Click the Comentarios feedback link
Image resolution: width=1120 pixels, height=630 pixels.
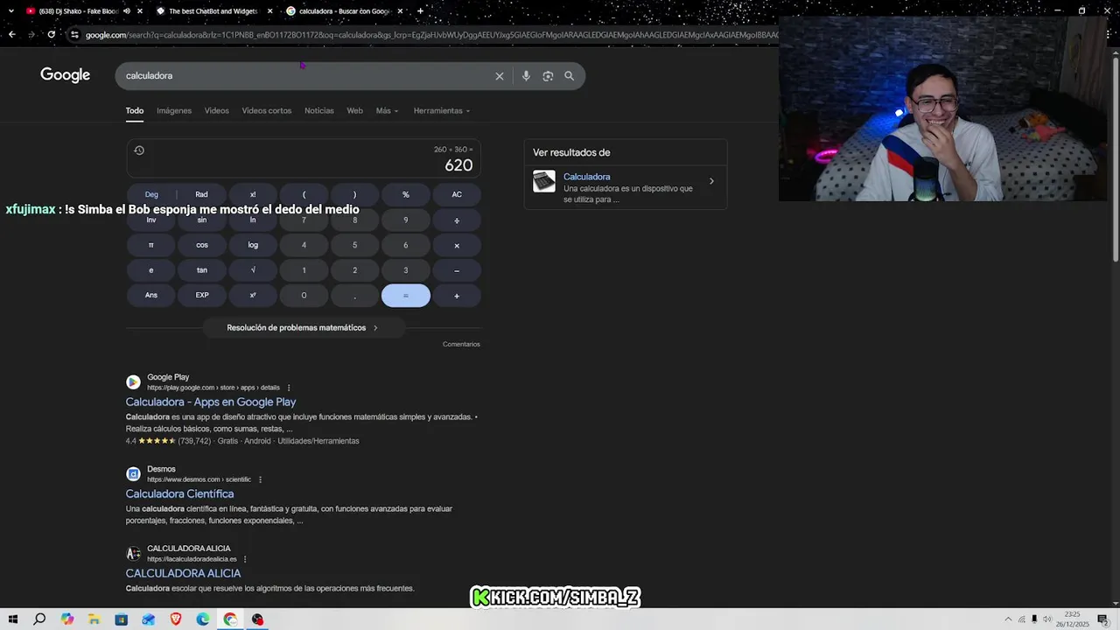coord(461,344)
